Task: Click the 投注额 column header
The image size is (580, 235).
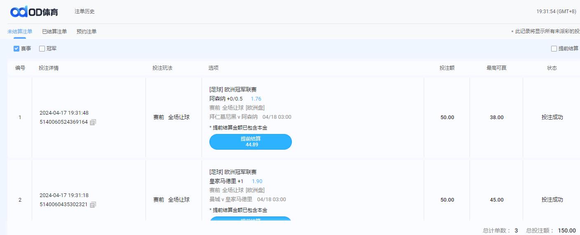Action: (447, 68)
